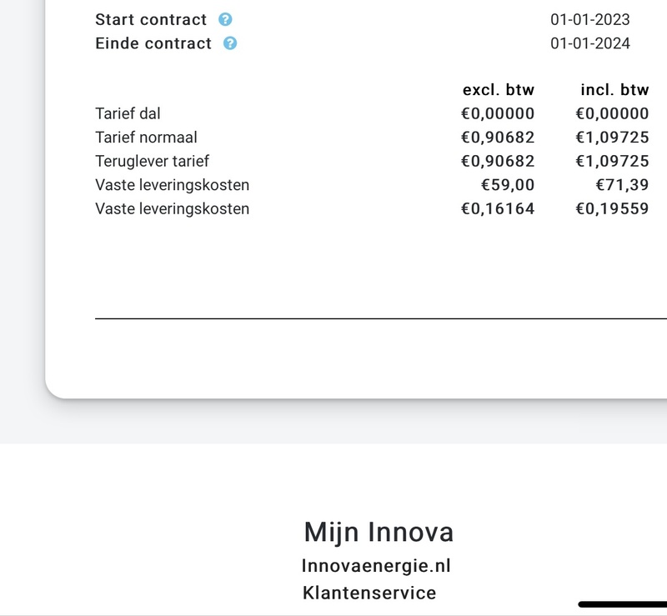
Task: Tap the question mark next to Einde contract
Action: [x=230, y=43]
